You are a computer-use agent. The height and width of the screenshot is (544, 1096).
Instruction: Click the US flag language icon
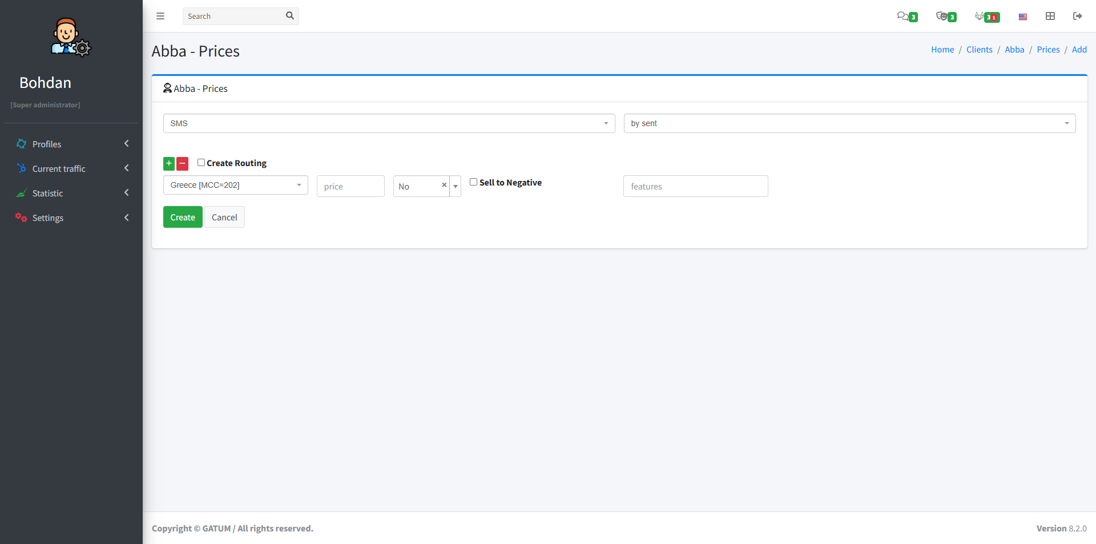point(1023,17)
